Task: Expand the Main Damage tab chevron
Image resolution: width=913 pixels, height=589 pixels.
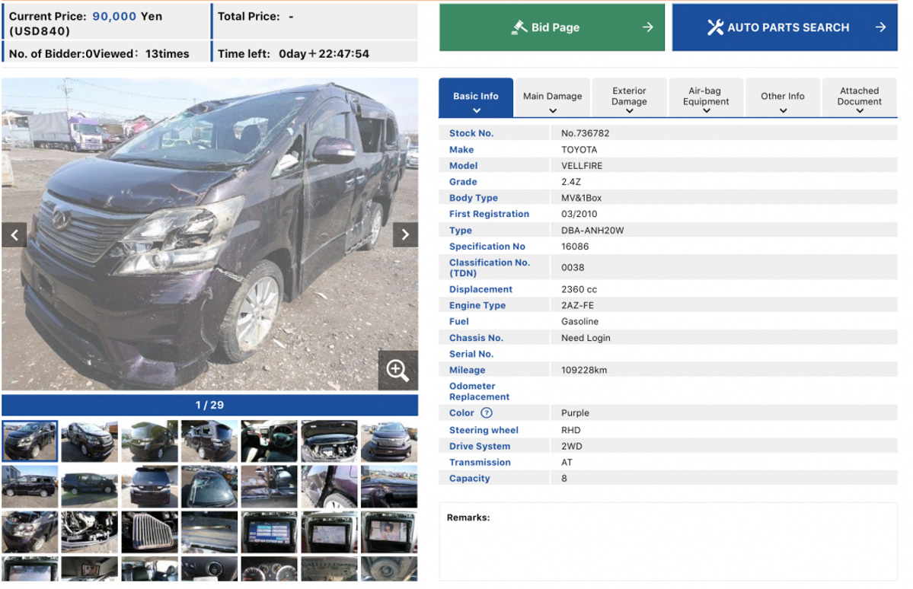Action: click(x=553, y=111)
